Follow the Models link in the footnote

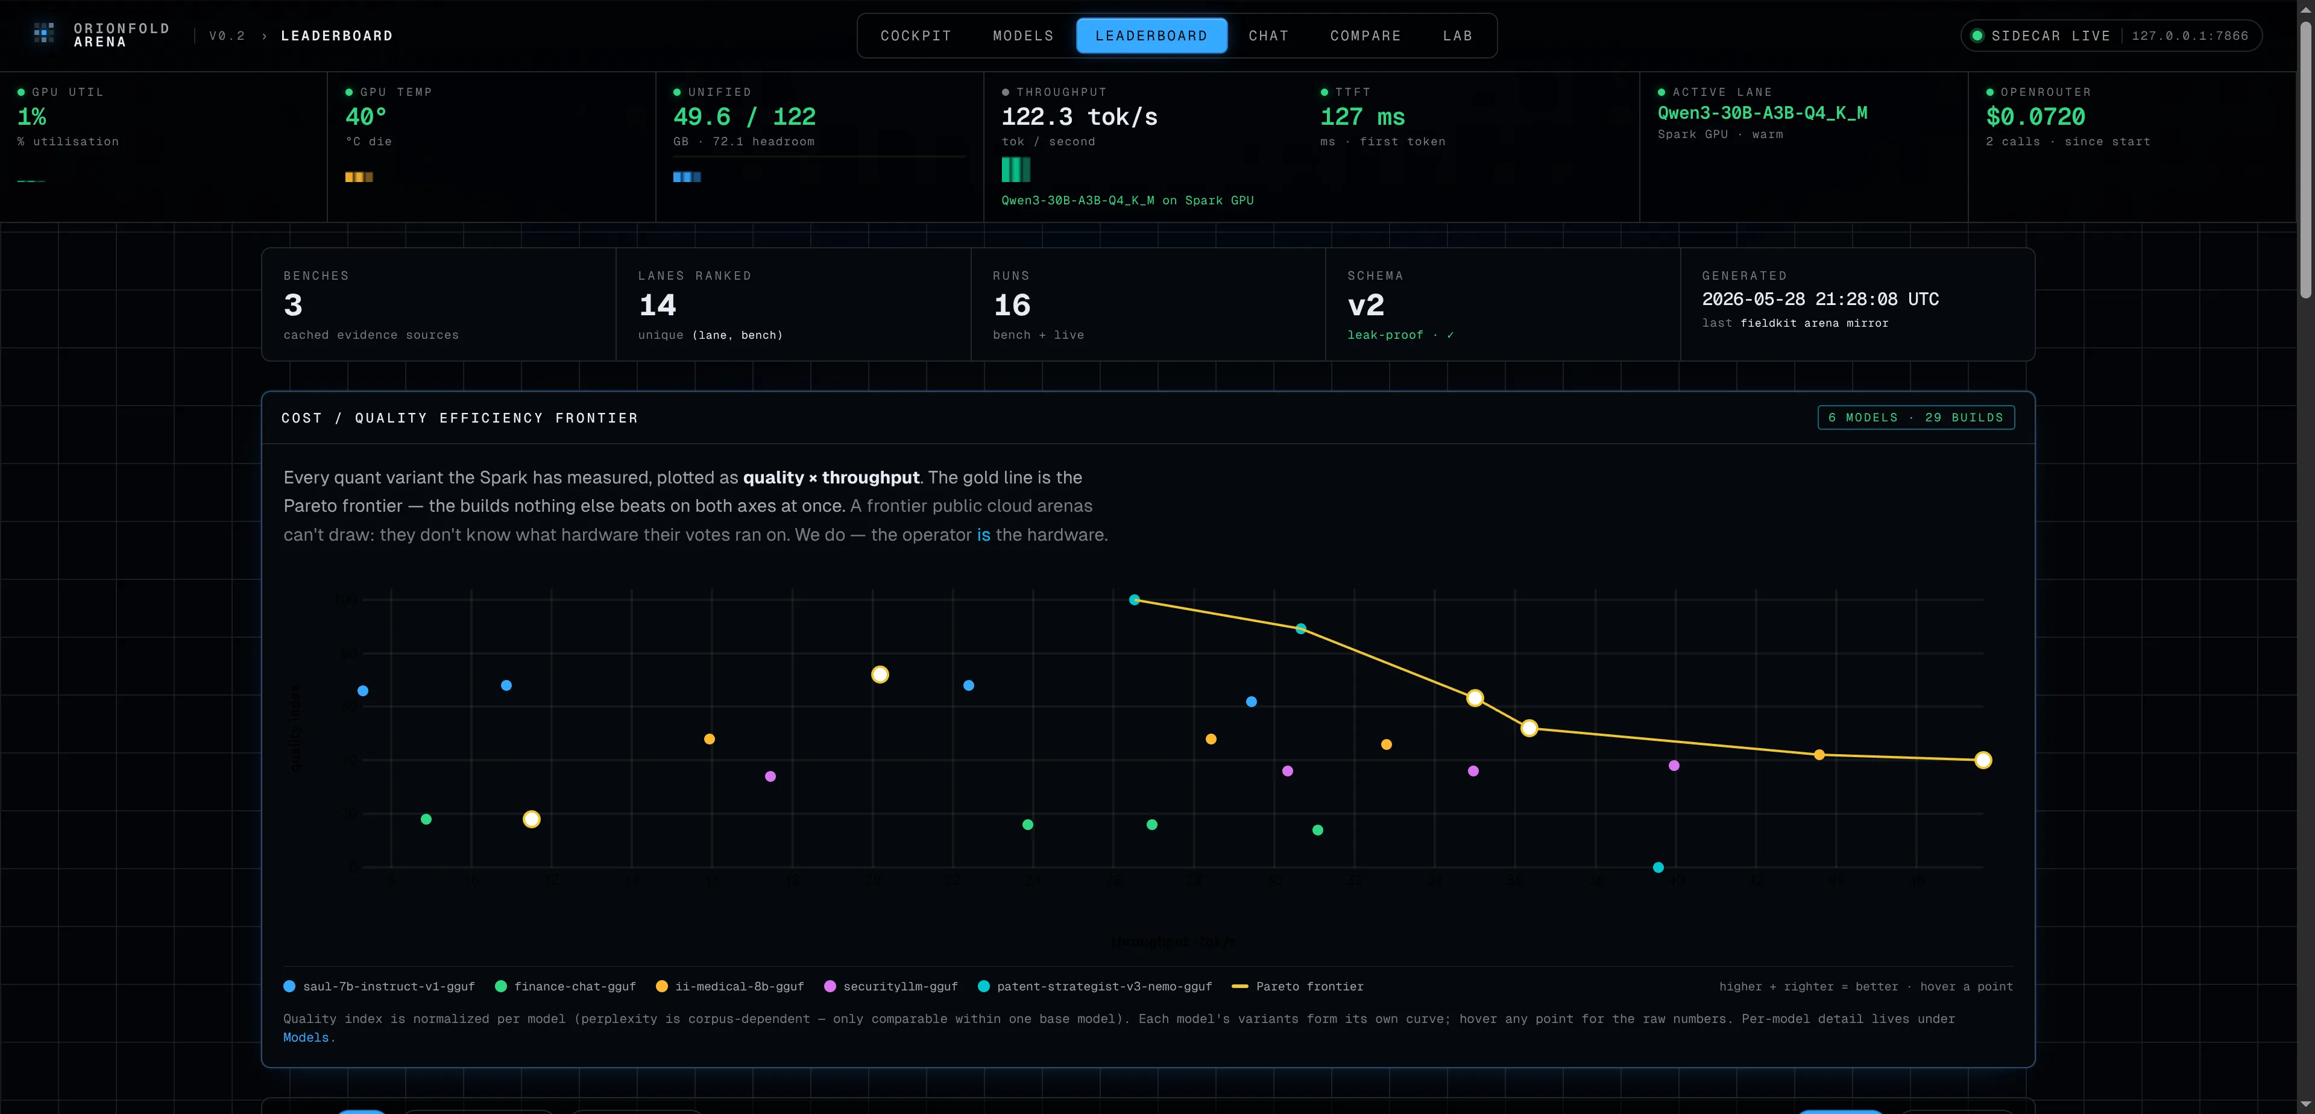(x=306, y=1037)
